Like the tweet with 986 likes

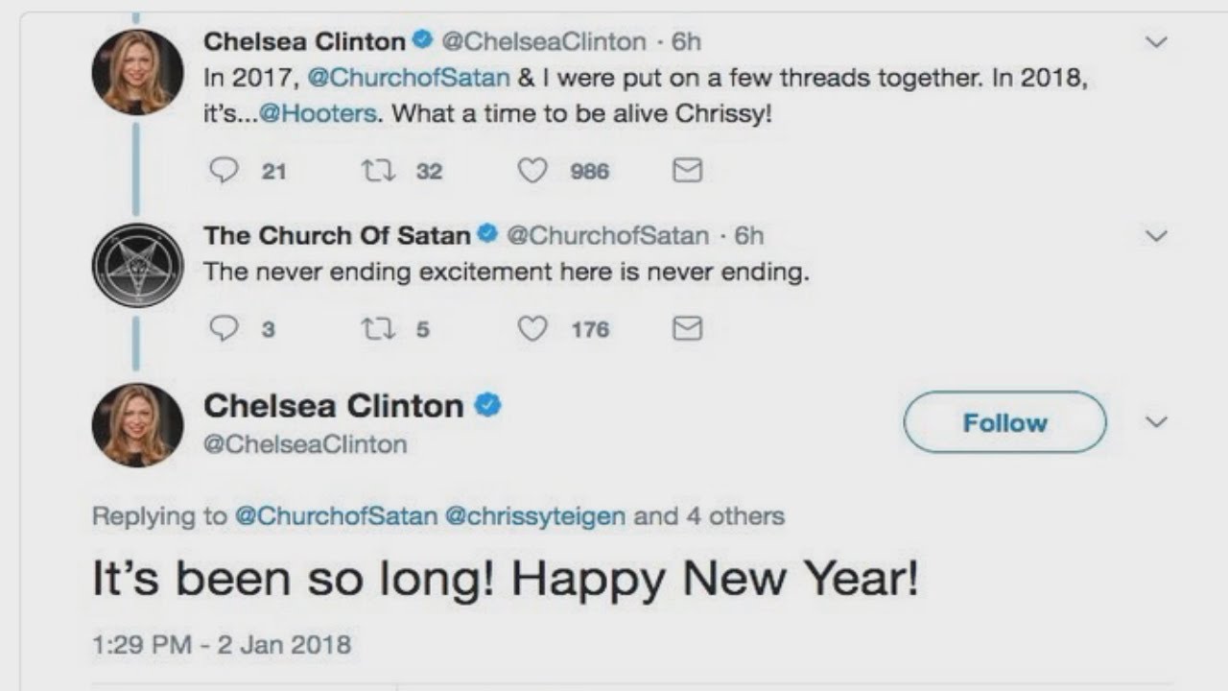[x=532, y=171]
